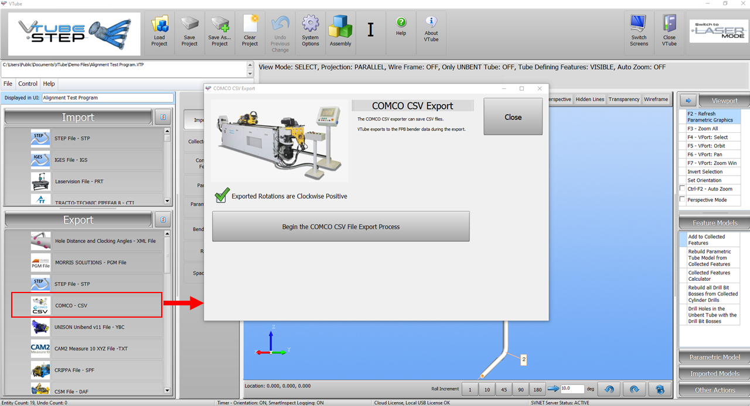Click the roll degree input field
750x406 pixels.
coord(572,388)
